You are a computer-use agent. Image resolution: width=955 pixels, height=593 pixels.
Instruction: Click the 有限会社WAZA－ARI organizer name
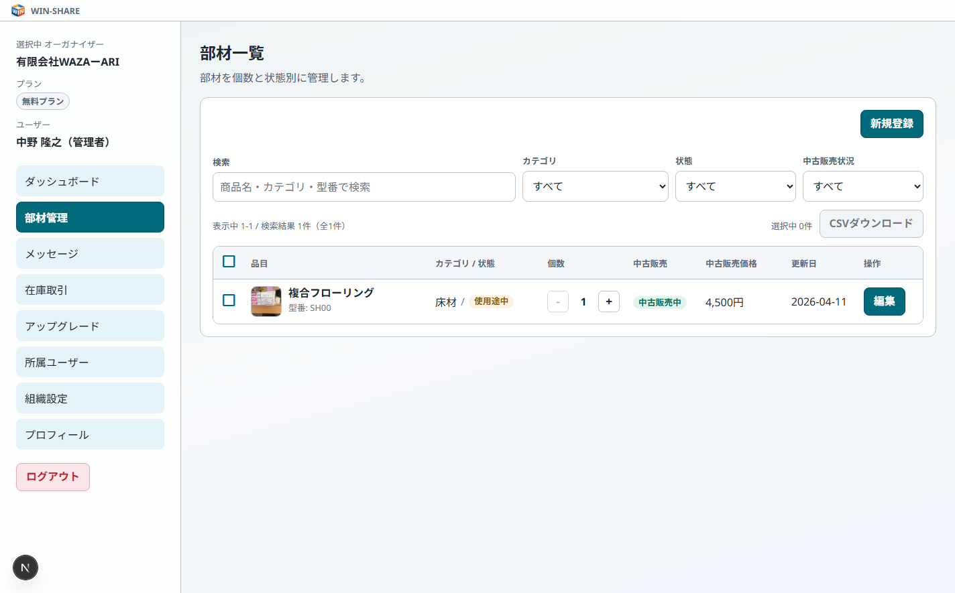[68, 62]
